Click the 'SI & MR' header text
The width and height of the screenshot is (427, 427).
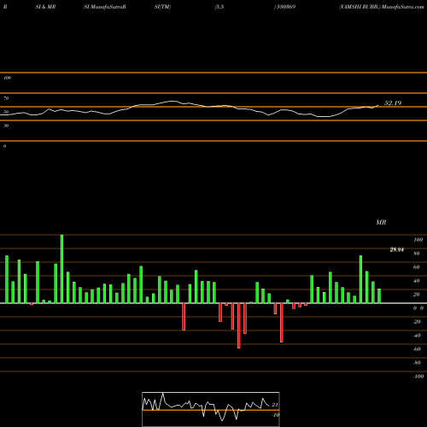45,7
